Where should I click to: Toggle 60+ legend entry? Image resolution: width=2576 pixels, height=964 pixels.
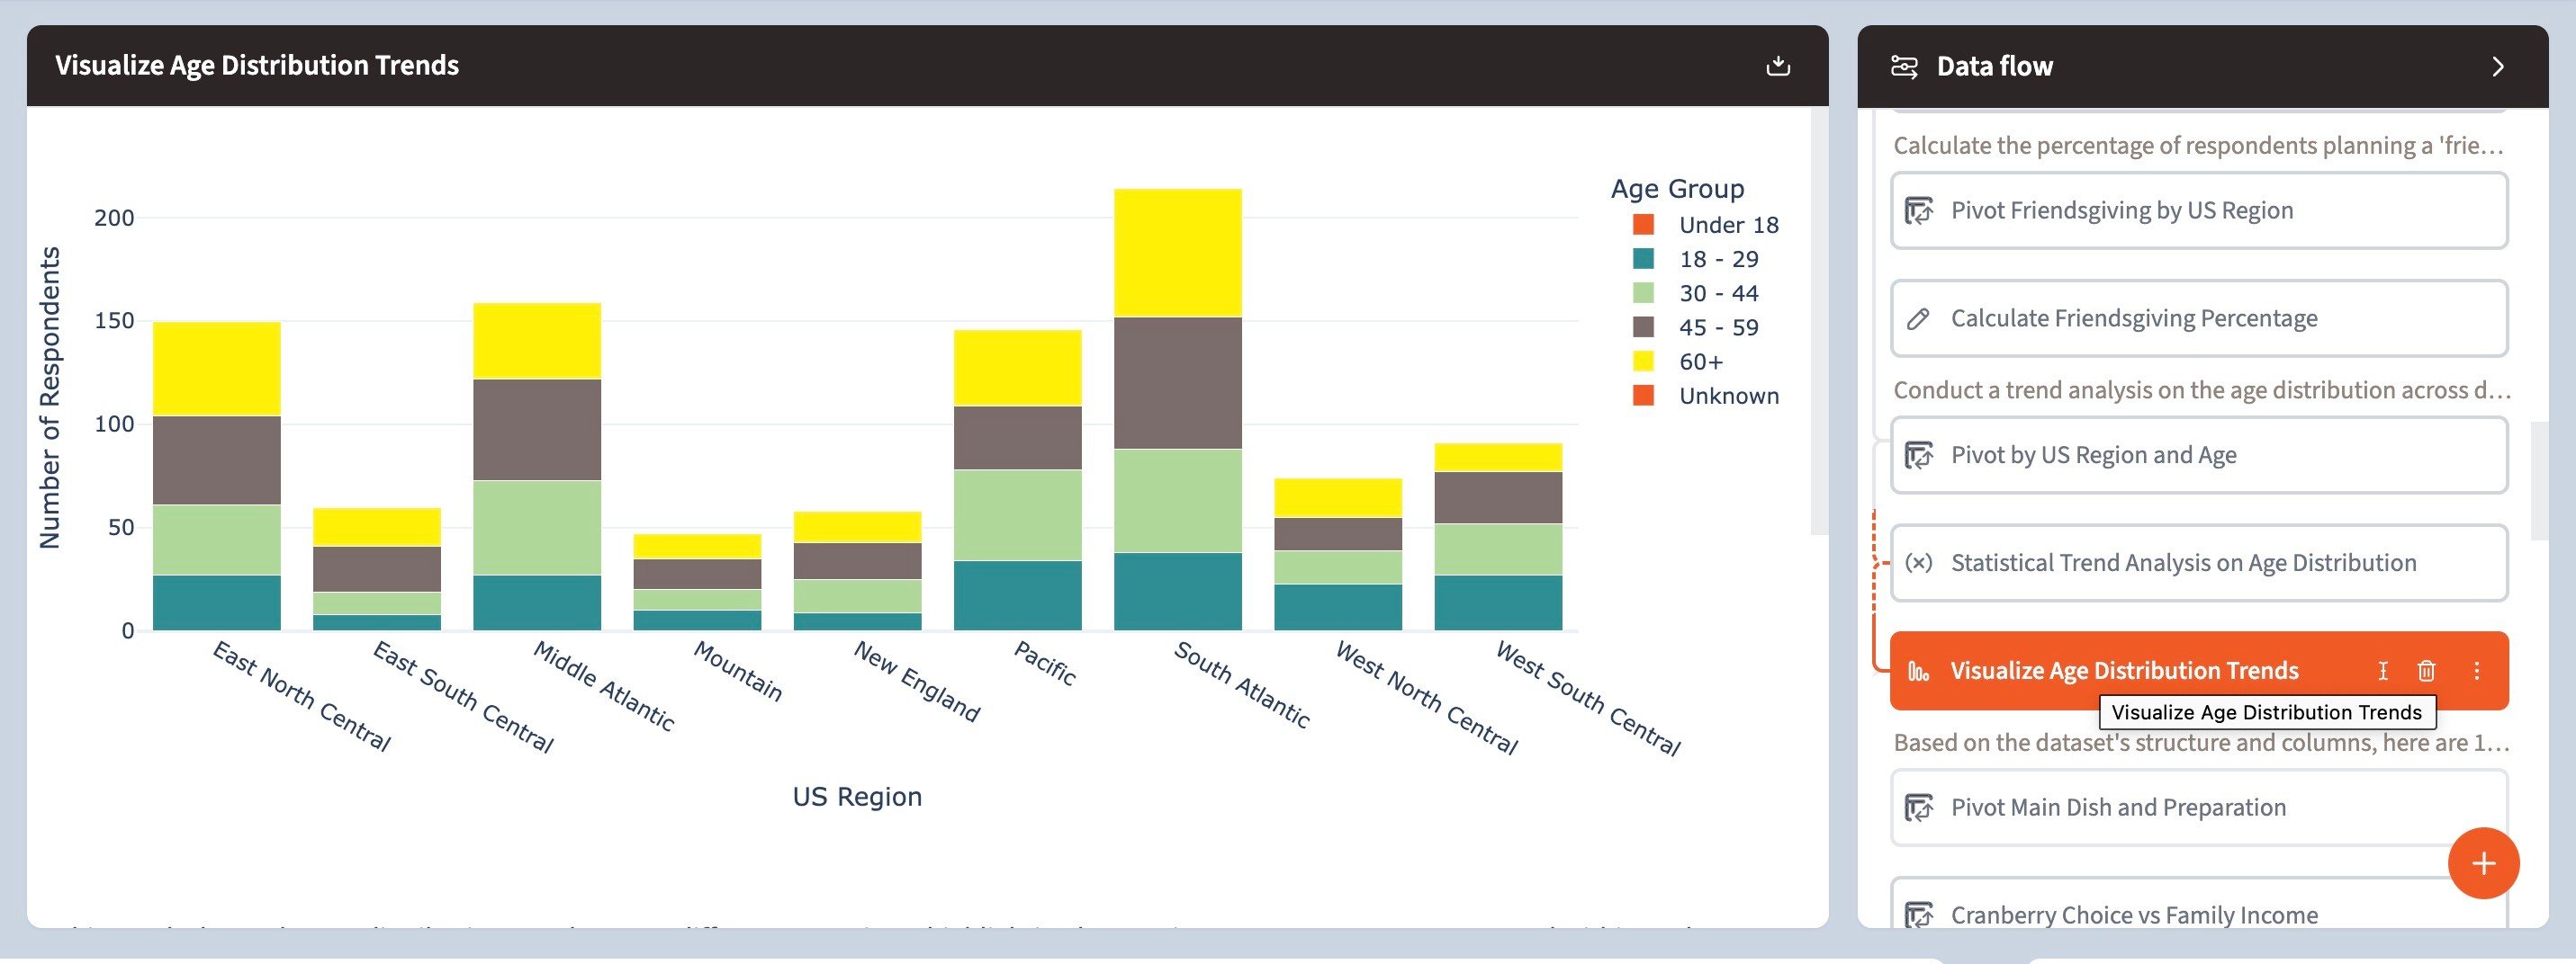(1678, 361)
